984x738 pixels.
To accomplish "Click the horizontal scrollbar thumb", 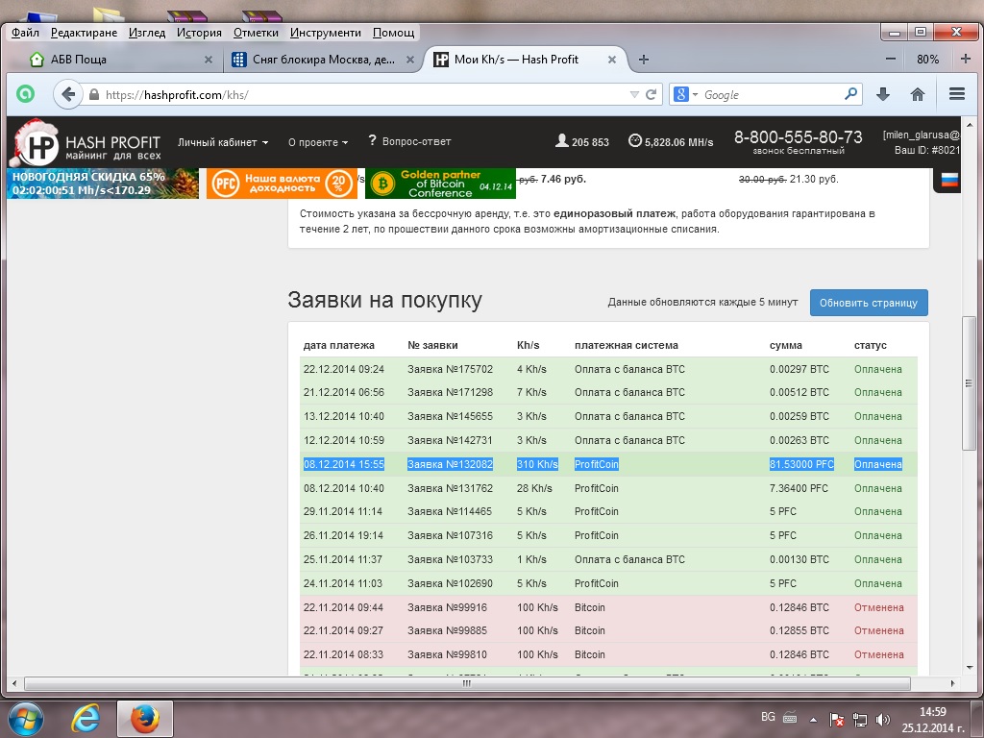I will [x=467, y=683].
